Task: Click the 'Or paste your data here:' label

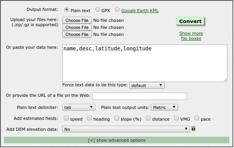Action: 32,47
